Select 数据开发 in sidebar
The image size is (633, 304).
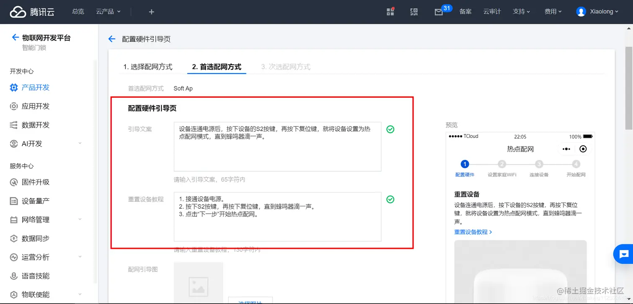[x=36, y=125]
